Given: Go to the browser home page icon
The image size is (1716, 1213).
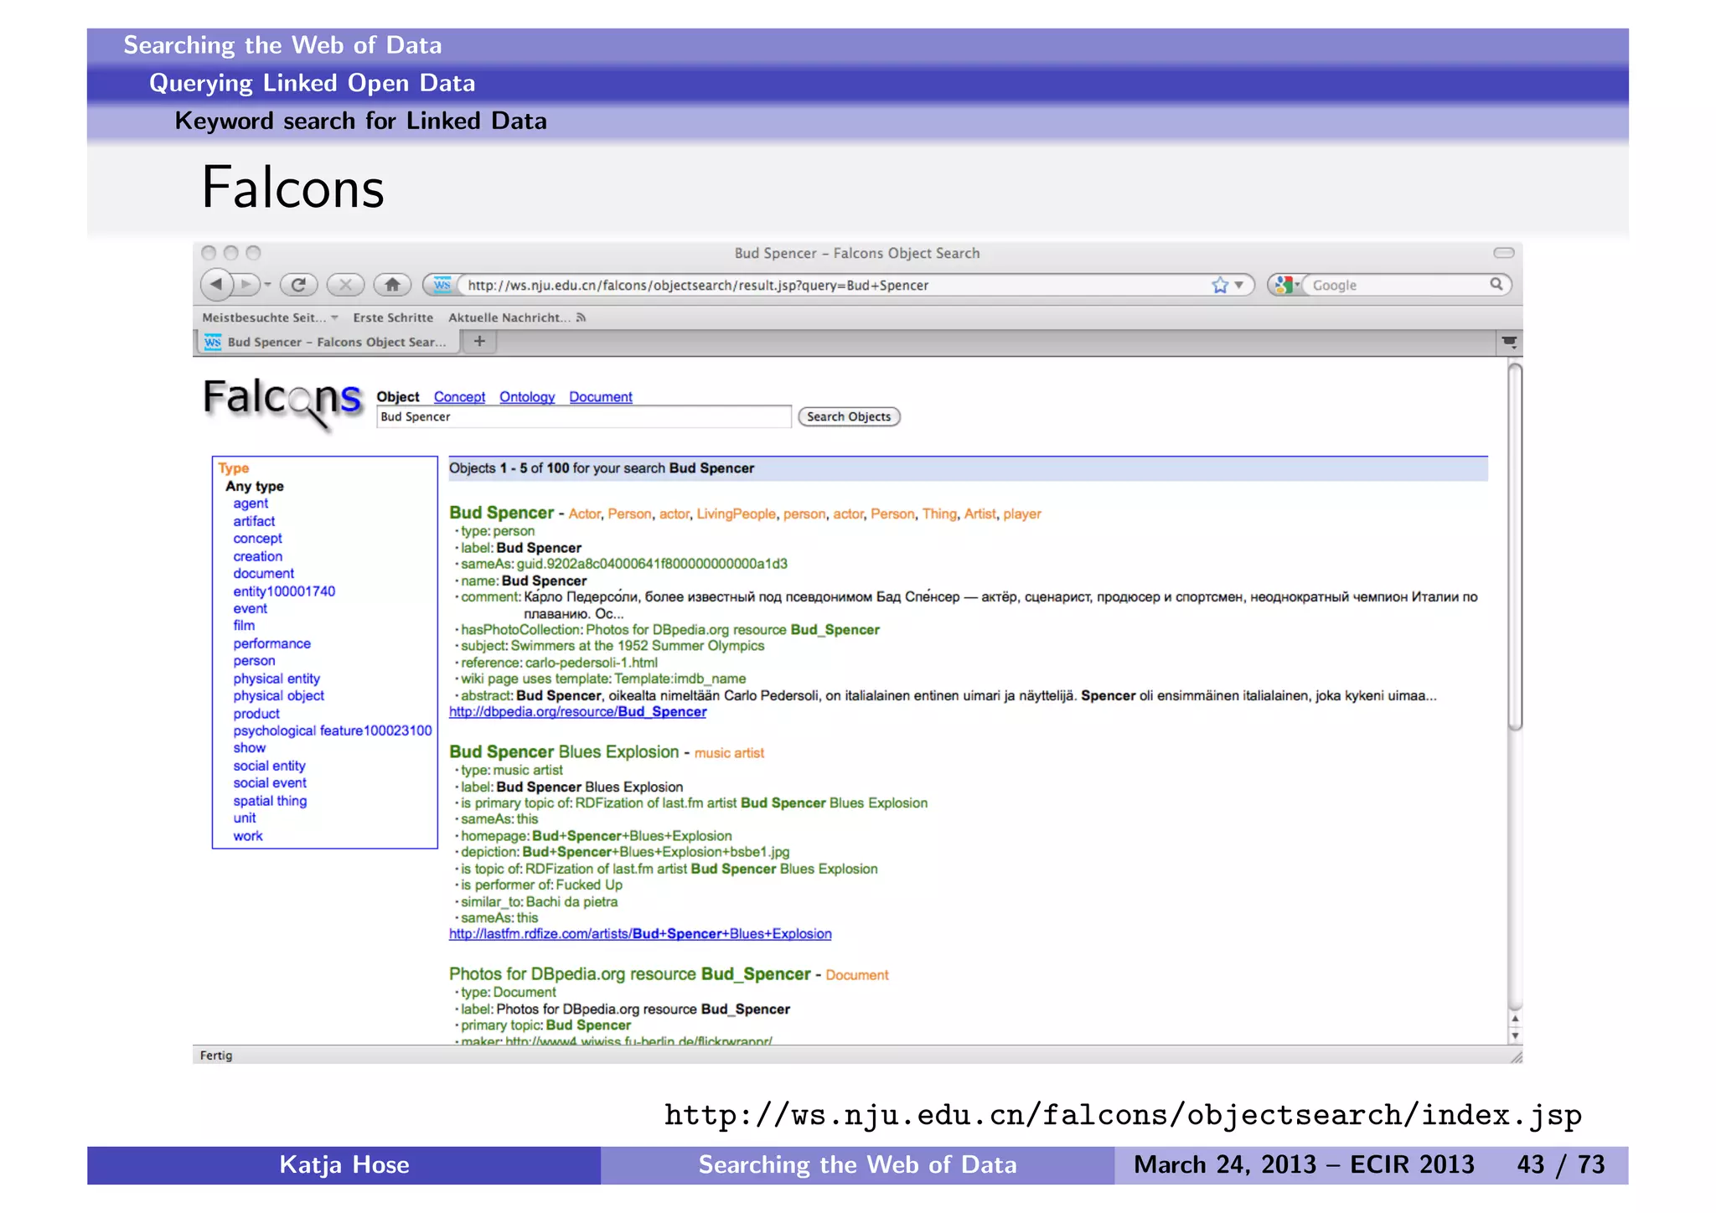Looking at the screenshot, I should 391,285.
